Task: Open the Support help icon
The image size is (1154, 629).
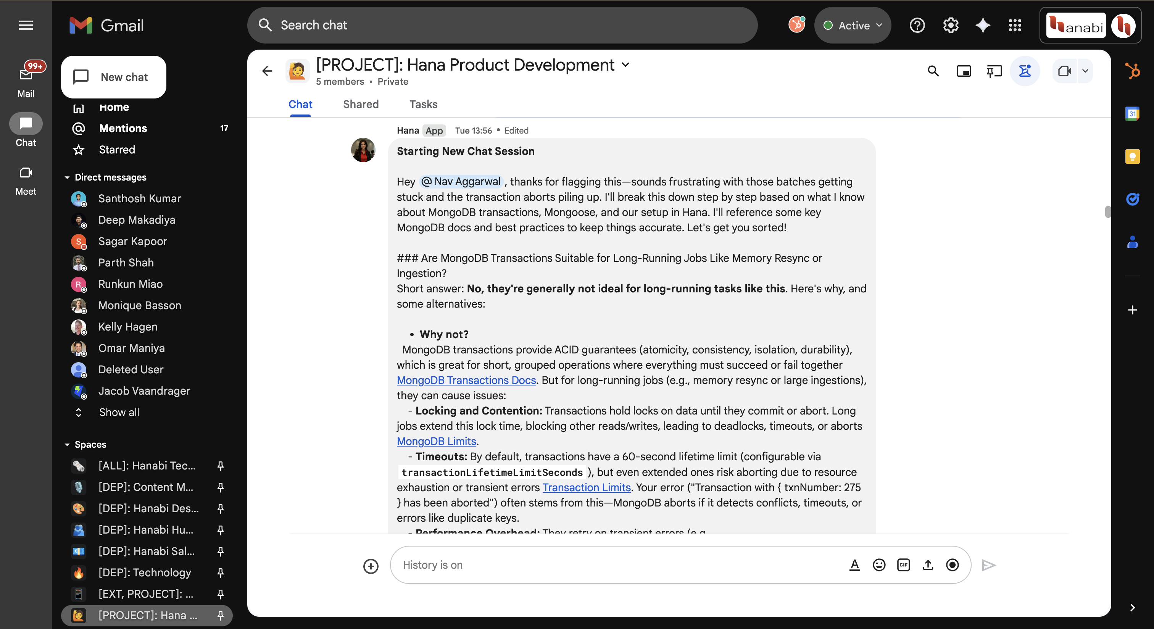Action: coord(917,25)
